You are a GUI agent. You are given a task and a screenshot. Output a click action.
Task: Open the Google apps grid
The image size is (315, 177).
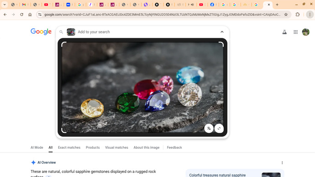coord(295,32)
